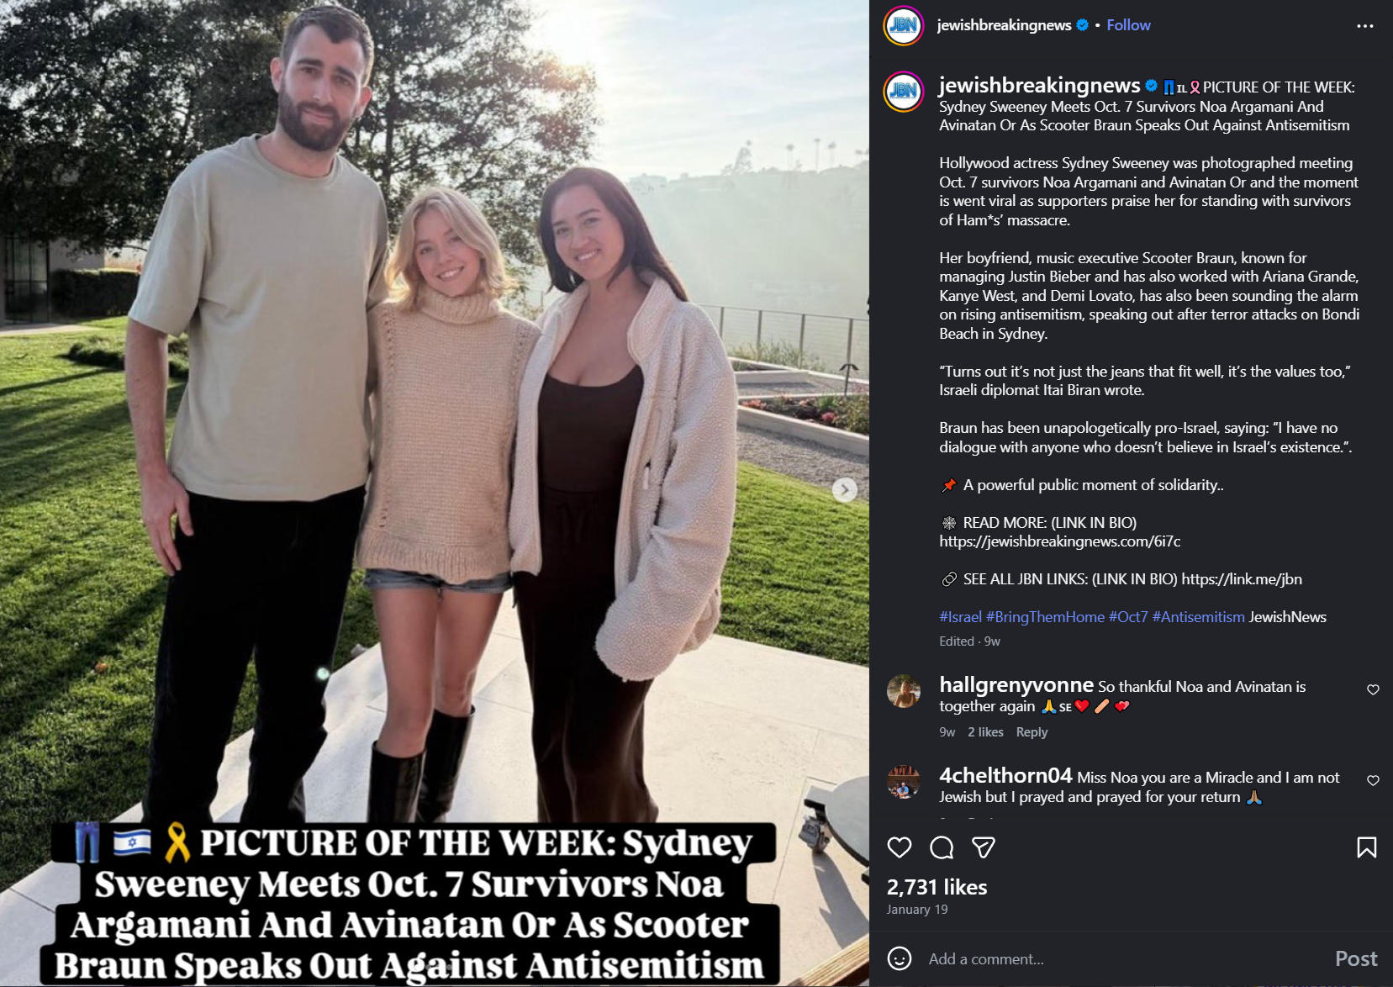The height and width of the screenshot is (987, 1393).
Task: Open hallgrenyvonne's profile picture
Action: [904, 691]
